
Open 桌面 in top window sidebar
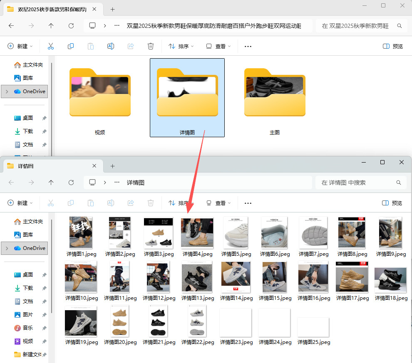[24, 118]
